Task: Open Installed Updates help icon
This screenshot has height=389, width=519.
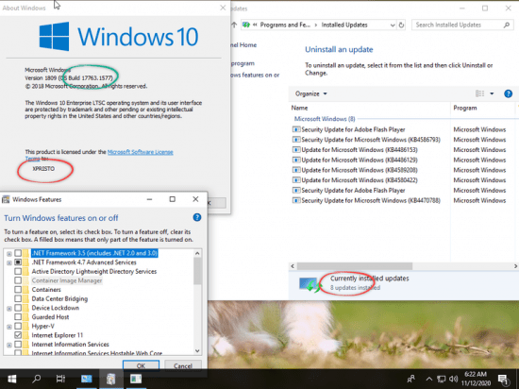Action: pos(508,93)
